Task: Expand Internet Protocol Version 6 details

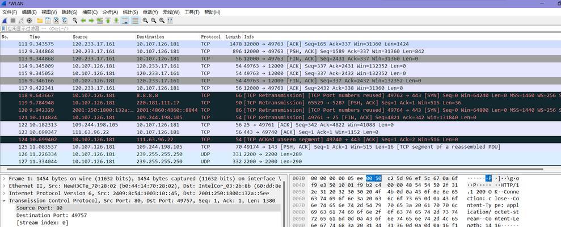Action: pyautogui.click(x=4, y=193)
